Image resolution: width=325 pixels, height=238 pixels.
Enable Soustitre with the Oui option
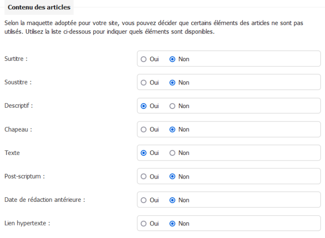(143, 83)
